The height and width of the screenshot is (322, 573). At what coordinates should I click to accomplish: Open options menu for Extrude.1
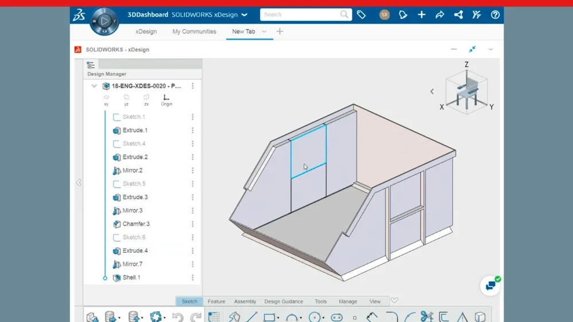coord(193,130)
